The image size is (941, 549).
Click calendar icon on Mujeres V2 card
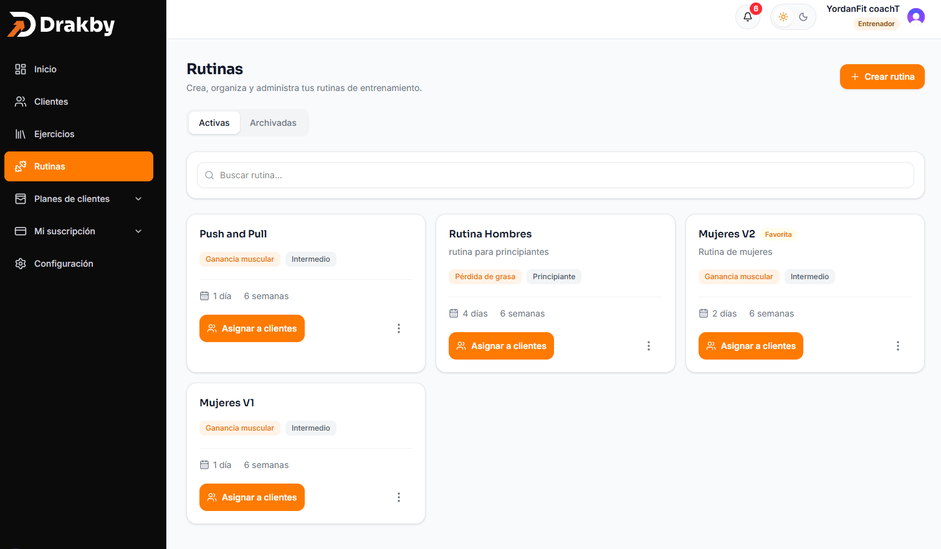click(x=704, y=313)
